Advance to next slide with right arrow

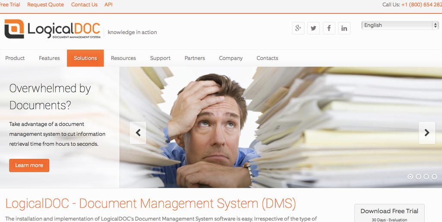pyautogui.click(x=426, y=133)
